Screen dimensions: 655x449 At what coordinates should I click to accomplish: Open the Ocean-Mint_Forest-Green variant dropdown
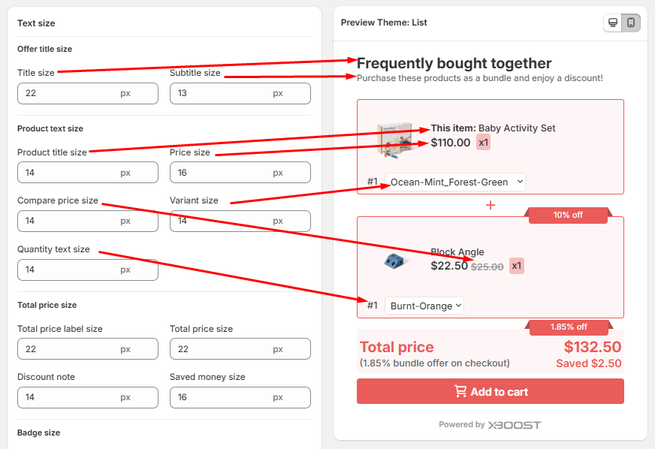click(x=455, y=182)
